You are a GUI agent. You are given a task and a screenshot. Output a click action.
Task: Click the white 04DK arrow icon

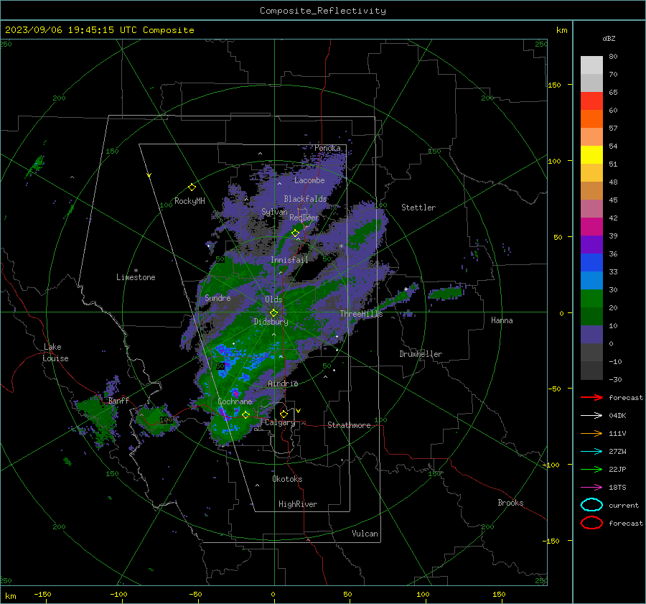[x=591, y=416]
